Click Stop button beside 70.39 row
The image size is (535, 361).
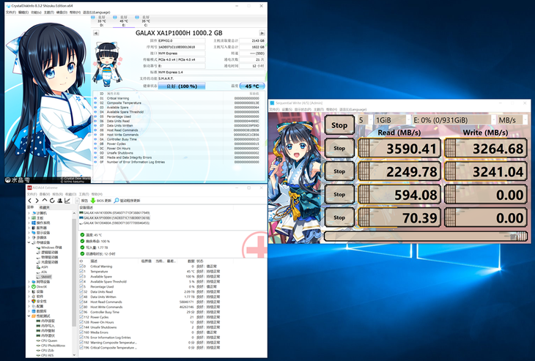339,217
